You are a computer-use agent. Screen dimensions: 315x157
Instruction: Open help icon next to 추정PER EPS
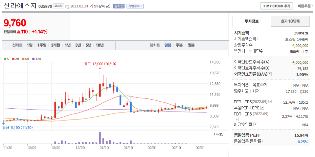click(x=262, y=108)
